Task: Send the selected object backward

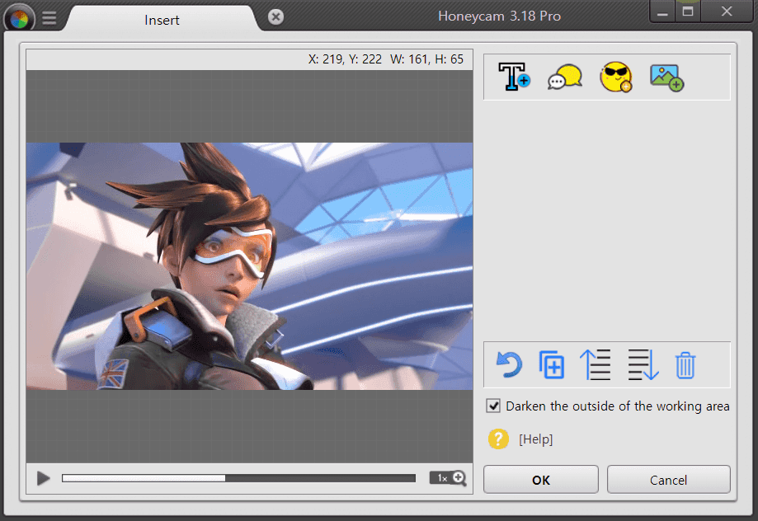Action: [x=642, y=364]
